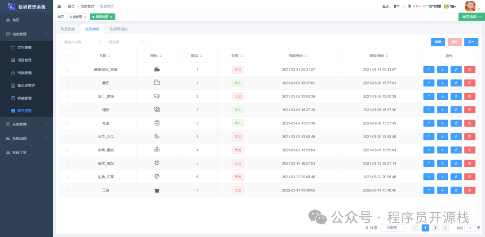Move 礼金 row down

(442, 123)
